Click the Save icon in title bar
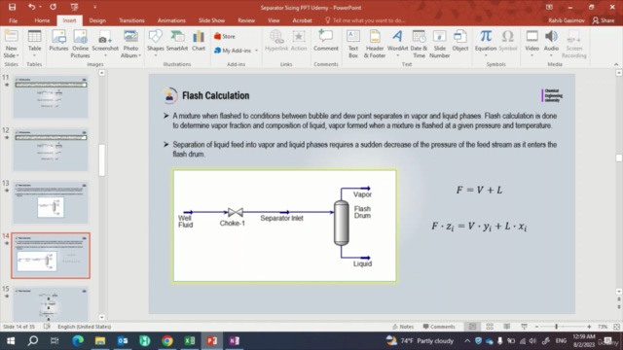This screenshot has height=350, width=623. (x=12, y=7)
